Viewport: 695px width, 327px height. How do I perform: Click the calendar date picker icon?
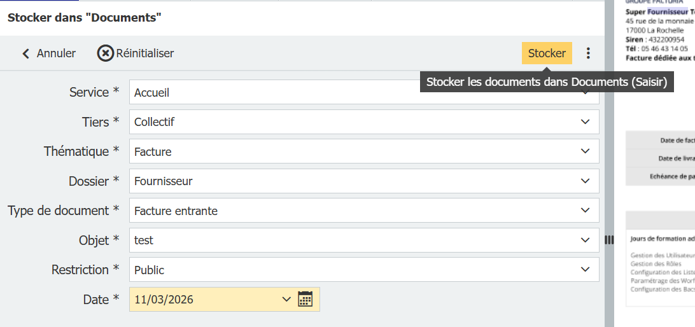(x=305, y=299)
